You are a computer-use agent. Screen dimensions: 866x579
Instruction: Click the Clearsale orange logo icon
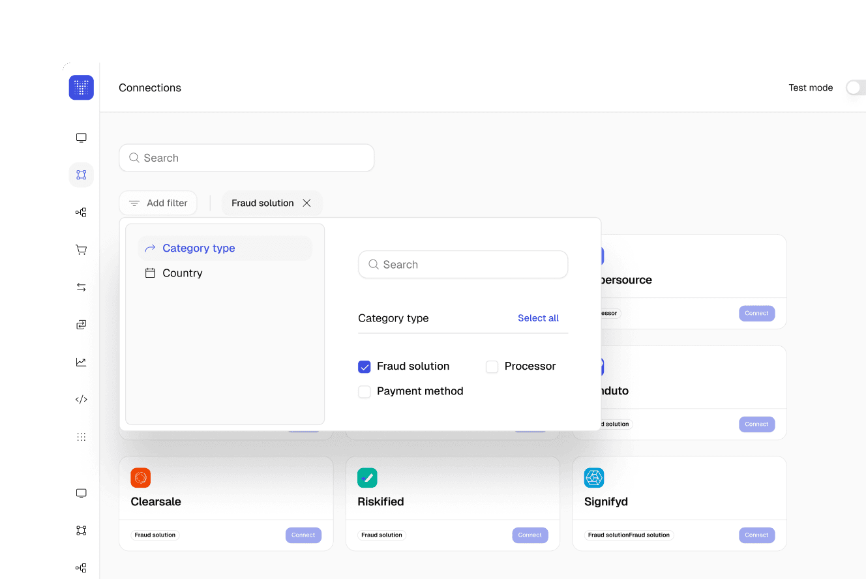pos(140,477)
